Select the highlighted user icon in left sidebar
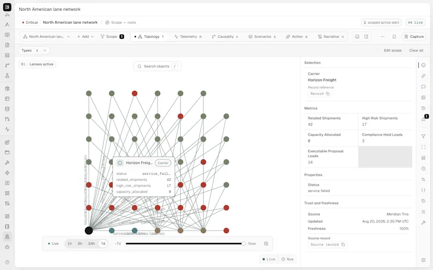 (7, 237)
